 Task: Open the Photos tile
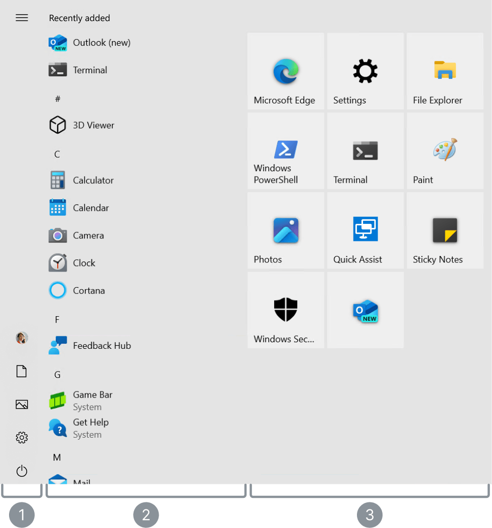coord(286,230)
